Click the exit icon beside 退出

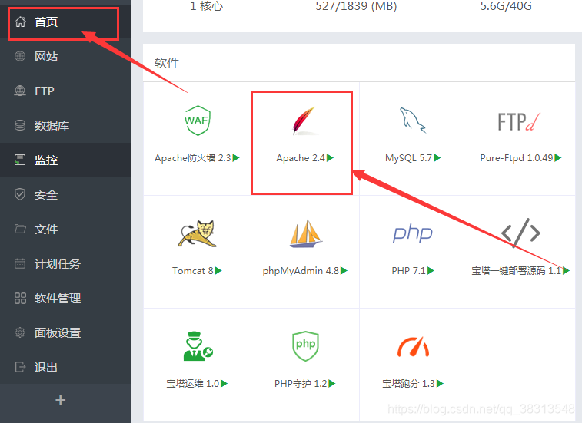coord(20,367)
